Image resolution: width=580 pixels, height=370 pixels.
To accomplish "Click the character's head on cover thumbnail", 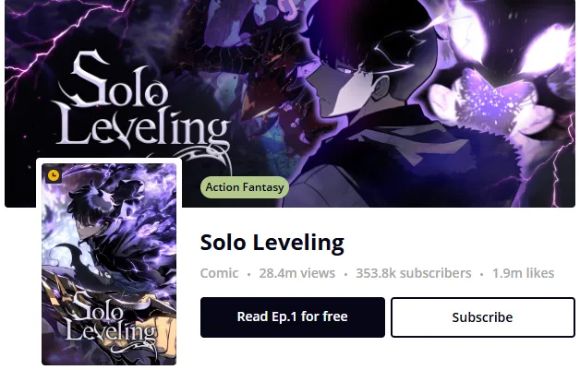I will pyautogui.click(x=97, y=198).
